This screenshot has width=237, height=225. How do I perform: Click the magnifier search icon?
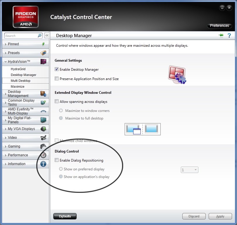coord(39,36)
